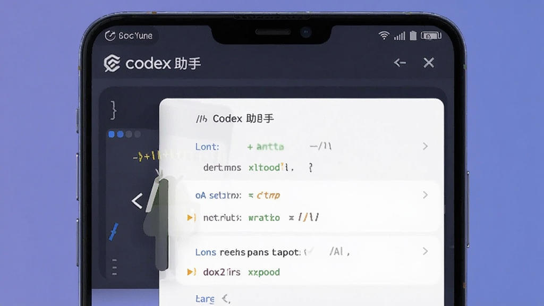Tap the Wi-Fi icon in status bar
This screenshot has width=544, height=306.
(384, 36)
